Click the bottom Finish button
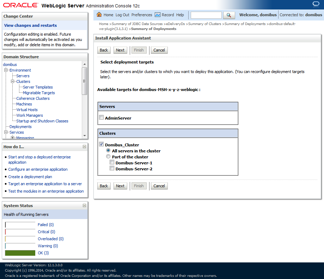The height and width of the screenshot is (279, 324). pos(139,186)
